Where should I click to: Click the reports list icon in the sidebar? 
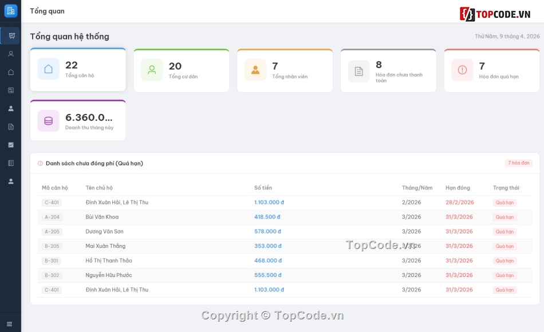click(10, 163)
